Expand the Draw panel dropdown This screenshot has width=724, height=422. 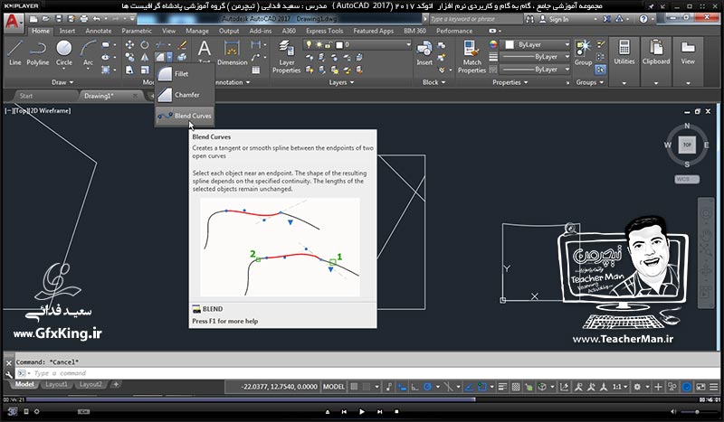[62, 82]
